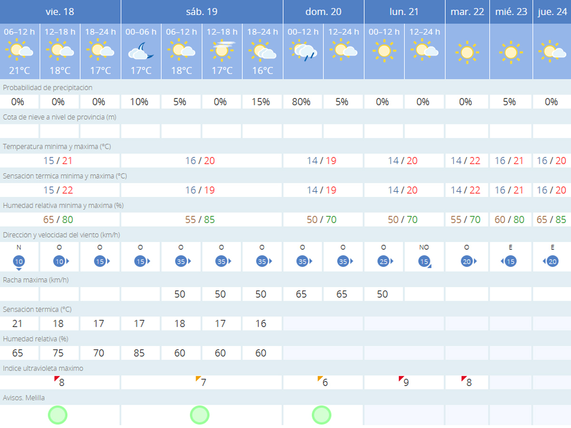Click the 15% precipitation probability cell
Screen dimensions: 571x428
[262, 102]
